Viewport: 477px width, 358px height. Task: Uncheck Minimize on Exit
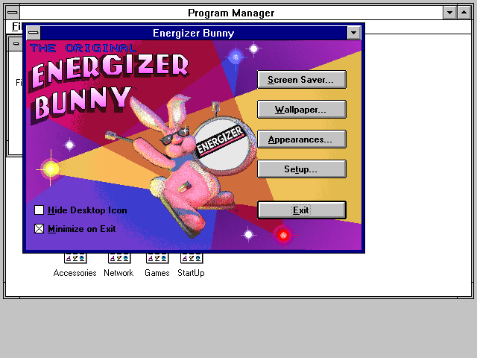(x=39, y=229)
